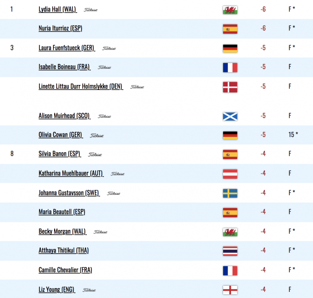Open Camille Chevalier (FRA) player page
This screenshot has width=313, height=298.
click(x=65, y=270)
